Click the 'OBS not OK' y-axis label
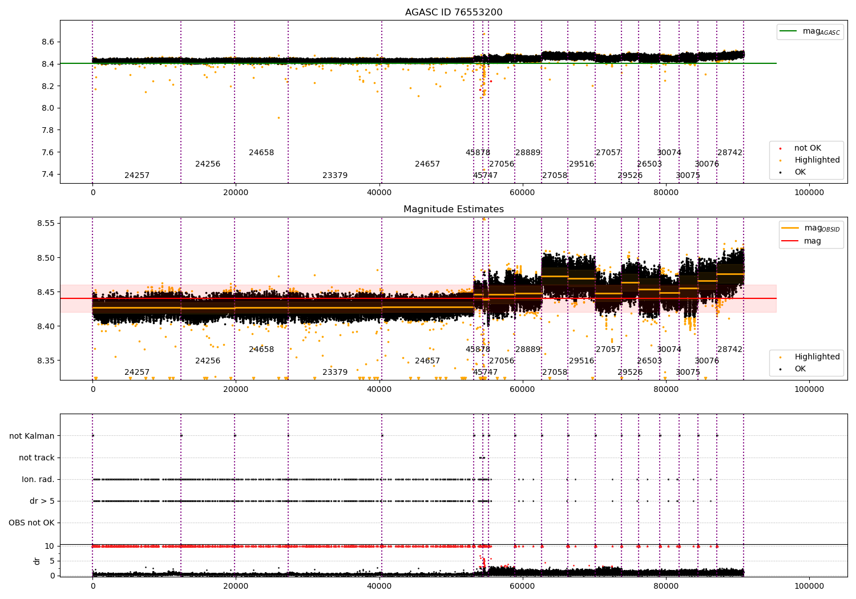 click(32, 523)
